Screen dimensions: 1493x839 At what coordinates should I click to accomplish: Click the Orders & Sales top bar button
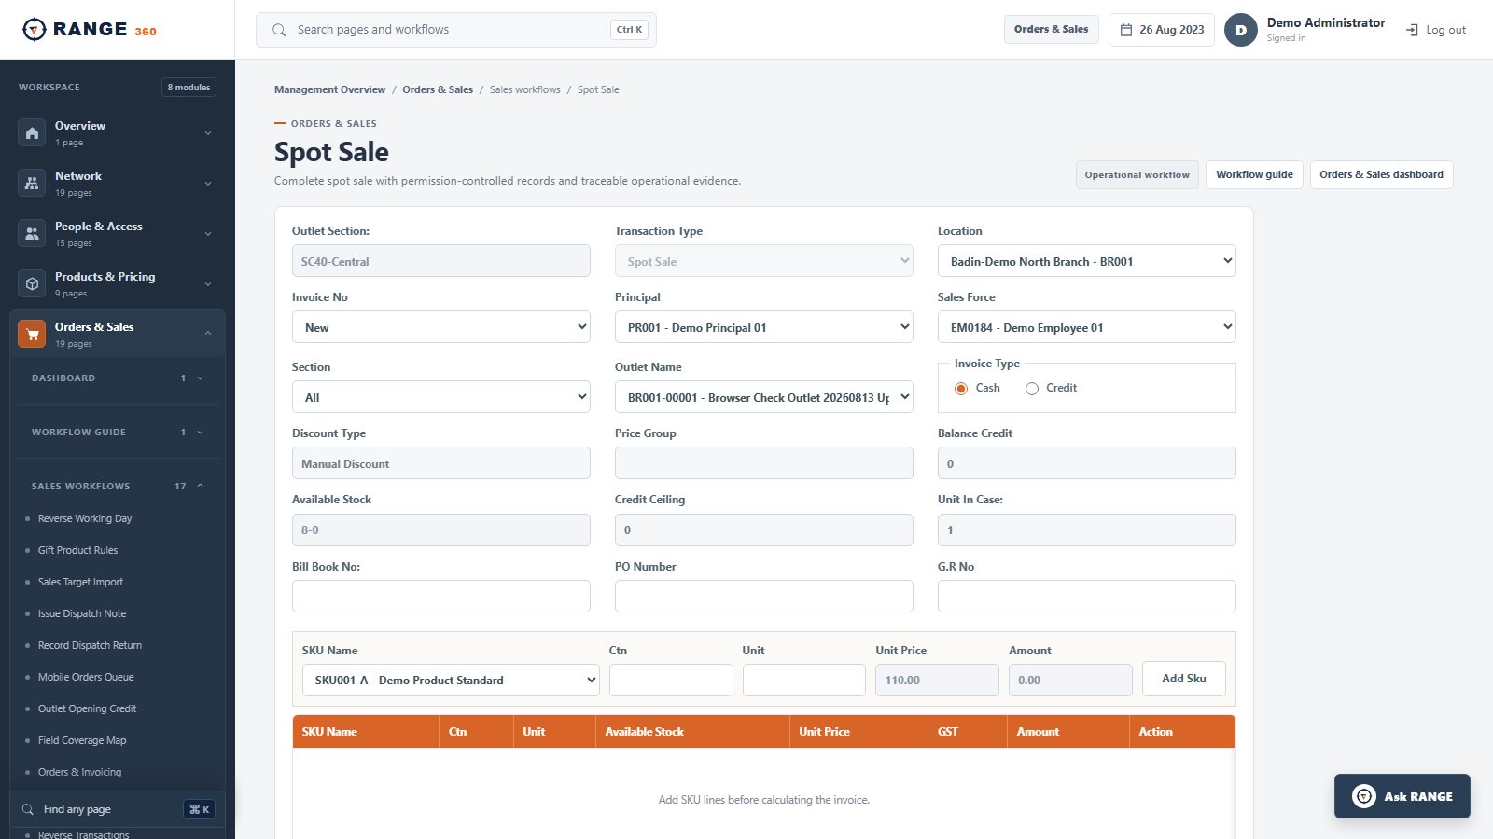tap(1052, 30)
